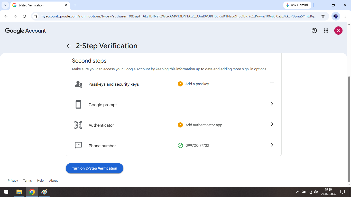Click the taskbar Wi-Fi network icon
This screenshot has width=351, height=197.
click(310, 192)
